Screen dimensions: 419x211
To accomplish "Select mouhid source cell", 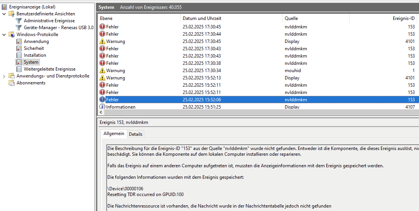I will pyautogui.click(x=293, y=71).
